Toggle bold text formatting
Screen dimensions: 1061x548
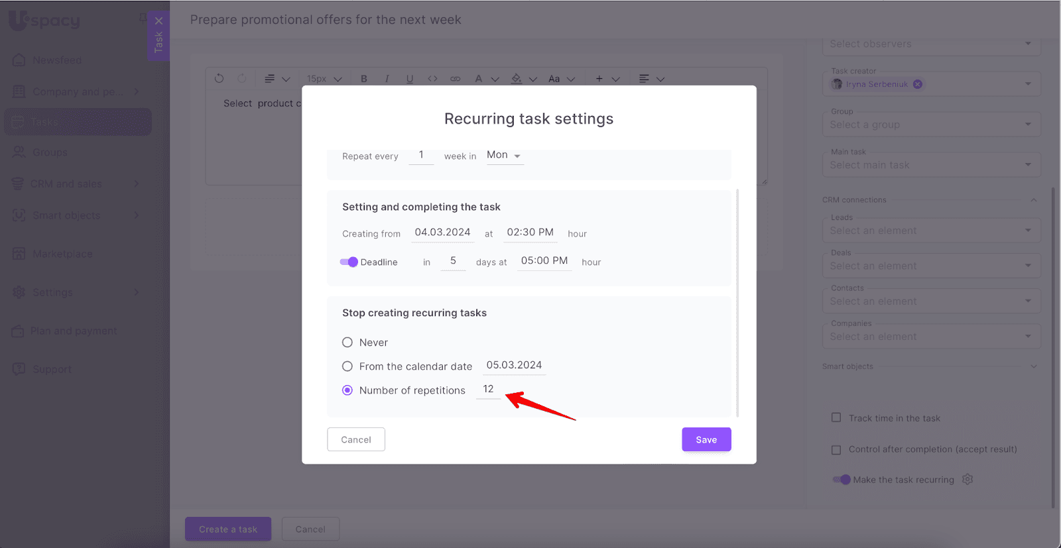(364, 79)
